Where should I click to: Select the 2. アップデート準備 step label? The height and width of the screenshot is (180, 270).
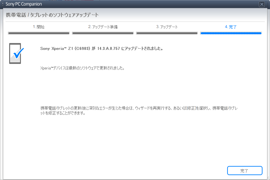[x=103, y=27]
